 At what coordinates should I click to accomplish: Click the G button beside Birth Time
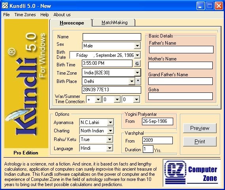click(137, 64)
